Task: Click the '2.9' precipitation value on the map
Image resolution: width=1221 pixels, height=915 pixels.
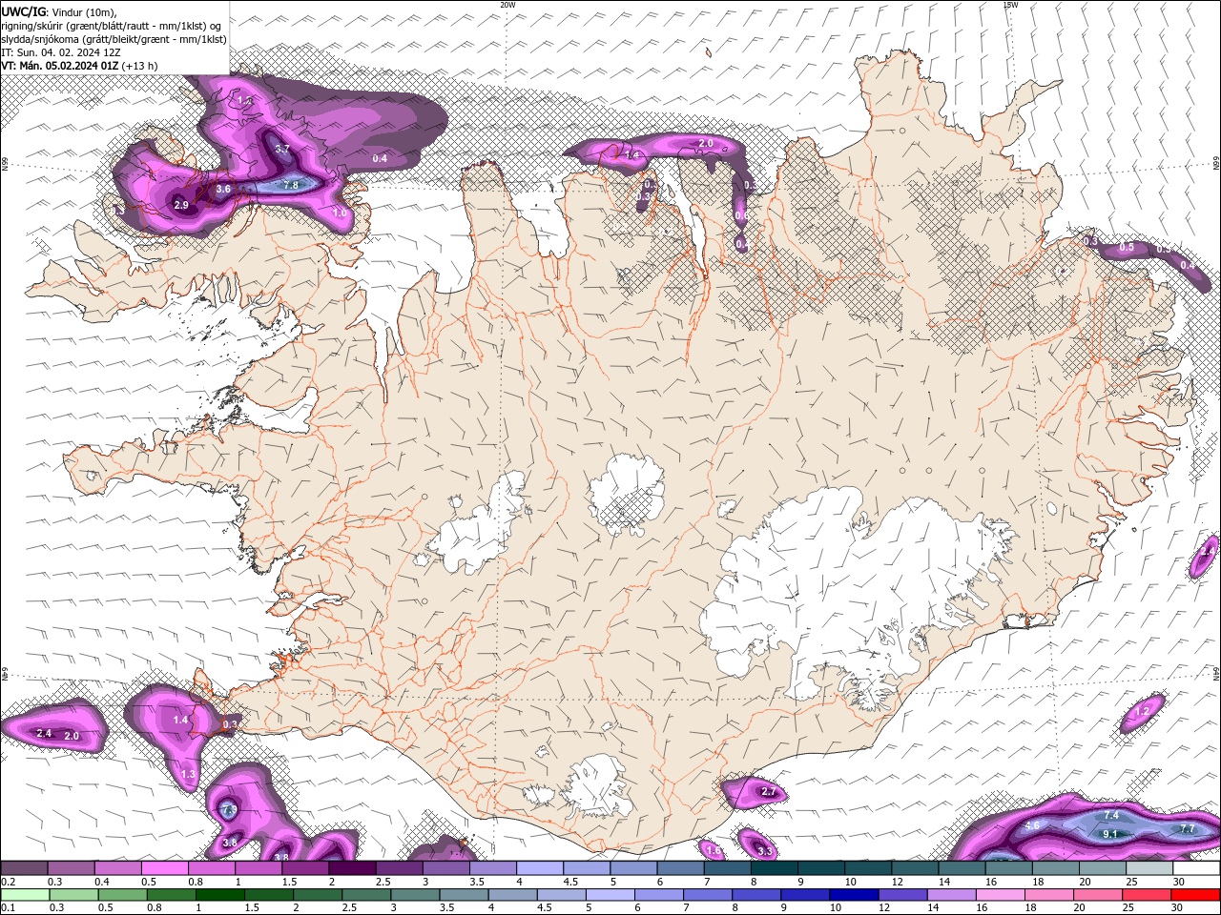Action: click(x=181, y=205)
